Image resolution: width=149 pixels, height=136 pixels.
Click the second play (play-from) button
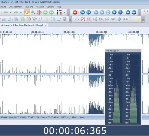[102, 12]
